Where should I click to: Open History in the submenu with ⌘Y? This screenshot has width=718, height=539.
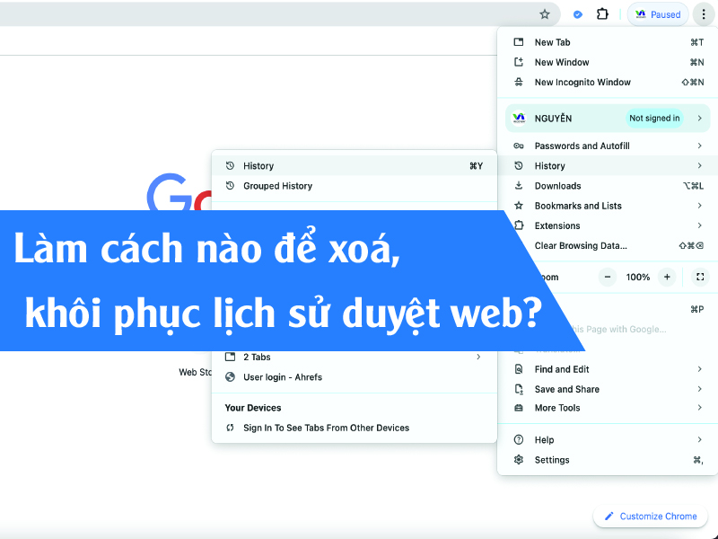pos(355,166)
